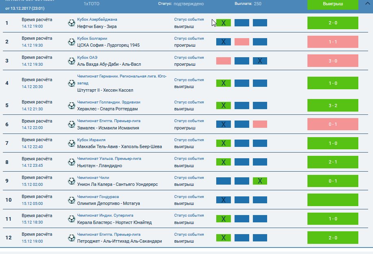Click the 1xТОТО label in header
The image size is (373, 254).
point(92,4)
